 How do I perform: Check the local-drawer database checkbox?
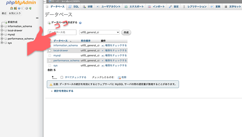click(x=50, y=50)
